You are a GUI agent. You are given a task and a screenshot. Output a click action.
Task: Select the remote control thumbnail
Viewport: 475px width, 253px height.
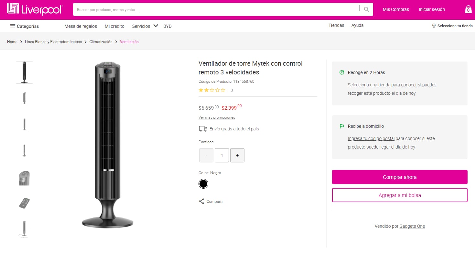point(24,203)
